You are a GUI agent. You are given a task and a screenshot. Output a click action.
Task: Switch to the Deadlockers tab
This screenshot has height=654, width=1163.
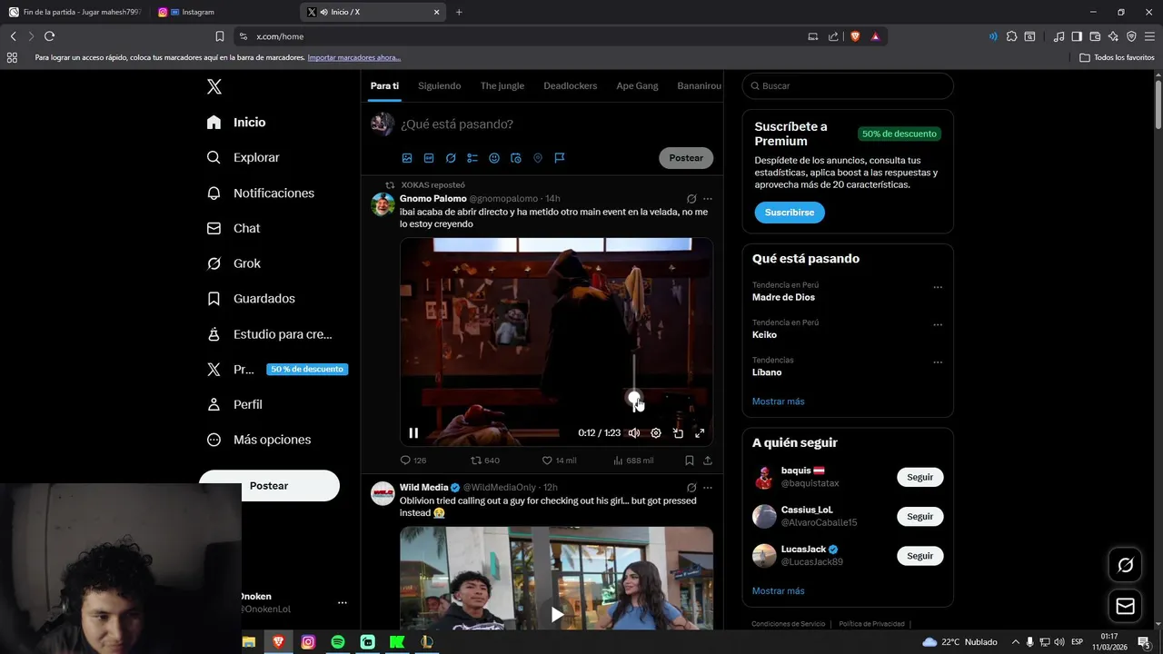click(571, 86)
